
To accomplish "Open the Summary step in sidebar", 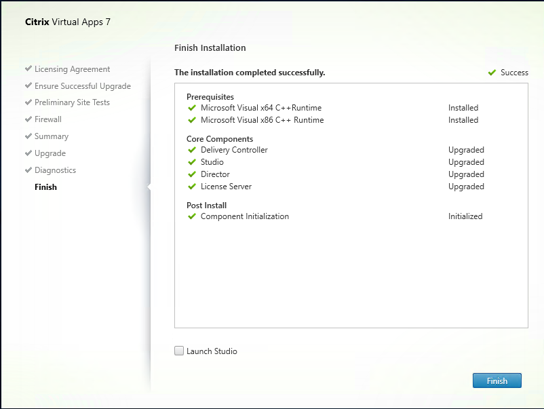I will point(52,136).
